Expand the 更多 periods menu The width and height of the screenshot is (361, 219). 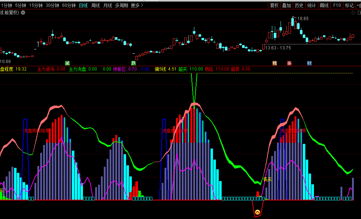(137, 5)
